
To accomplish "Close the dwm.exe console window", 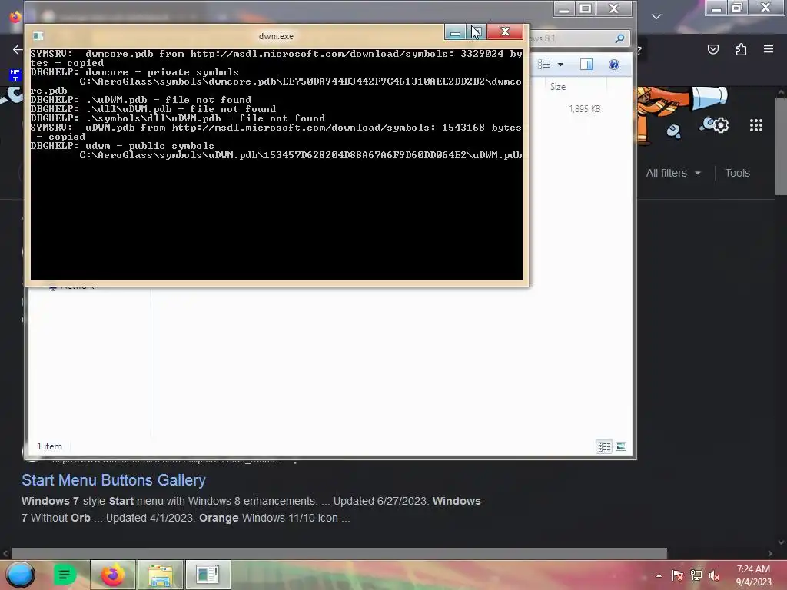I will click(x=505, y=32).
